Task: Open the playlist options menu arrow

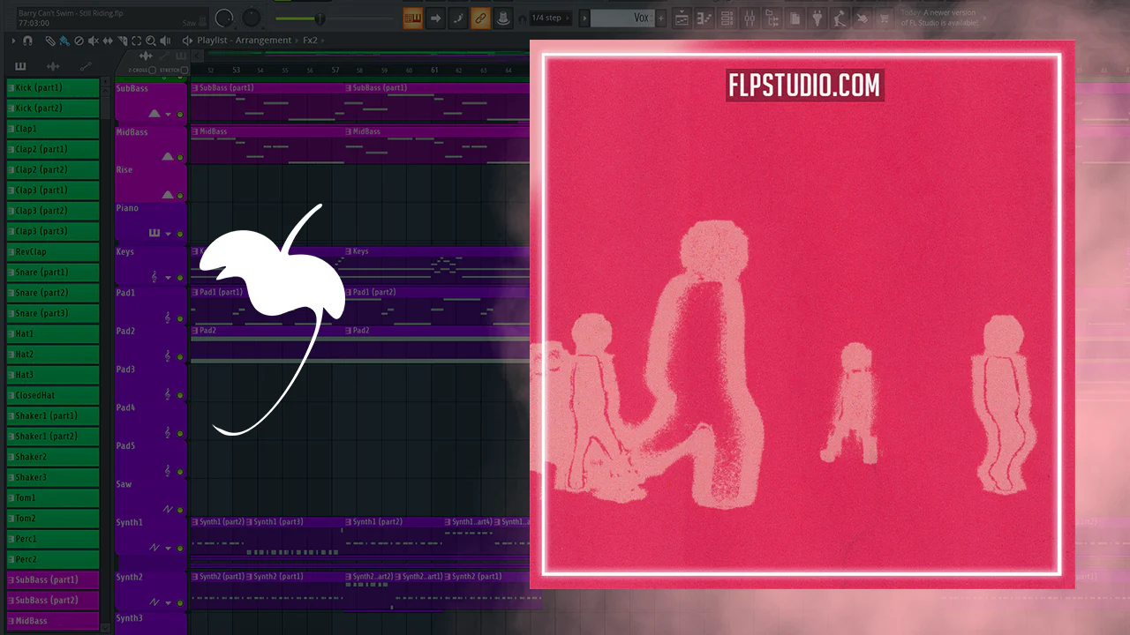Action: (13, 41)
